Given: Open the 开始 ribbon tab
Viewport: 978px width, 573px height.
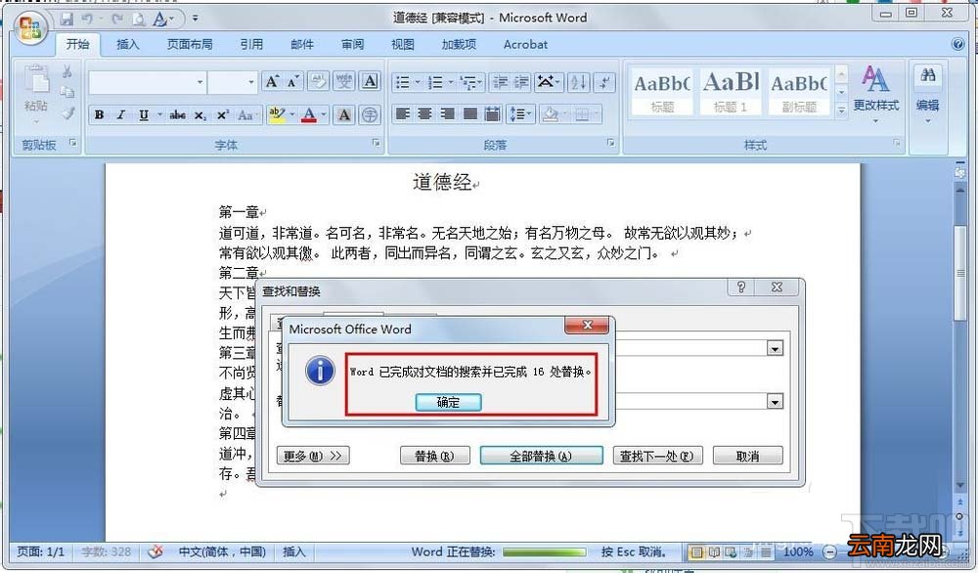Looking at the screenshot, I should pos(78,44).
